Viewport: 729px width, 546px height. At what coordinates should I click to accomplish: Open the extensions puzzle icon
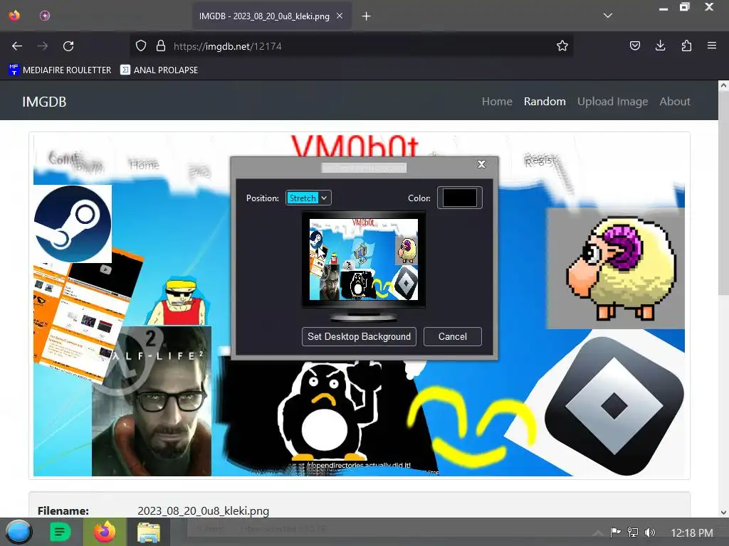(x=686, y=45)
